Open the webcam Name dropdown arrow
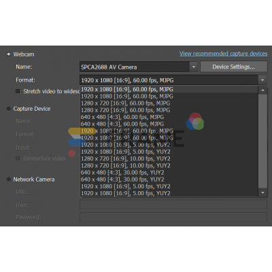The height and width of the screenshot is (272, 272). pos(194,67)
